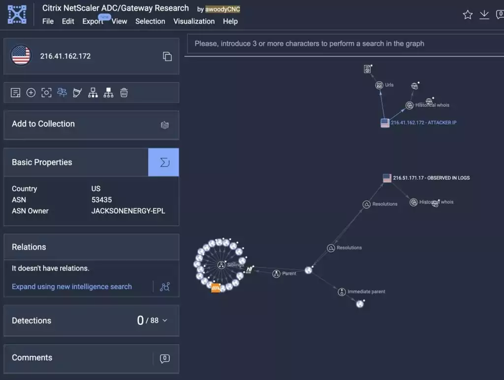The height and width of the screenshot is (380, 504).
Task: Copy the IP address 216.41.162.172
Action: [167, 56]
